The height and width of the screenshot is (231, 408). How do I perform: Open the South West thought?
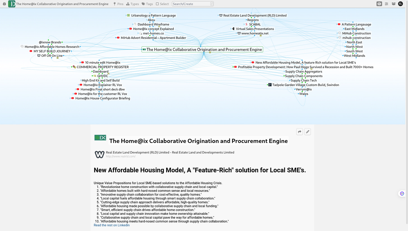[x=354, y=51]
